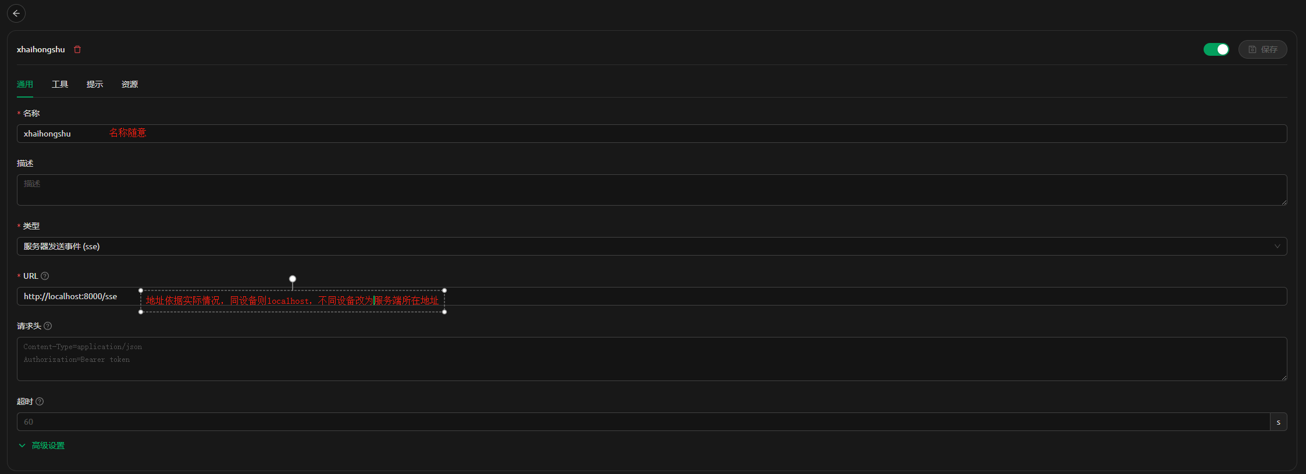
Task: Click the back arrow icon
Action: [16, 13]
